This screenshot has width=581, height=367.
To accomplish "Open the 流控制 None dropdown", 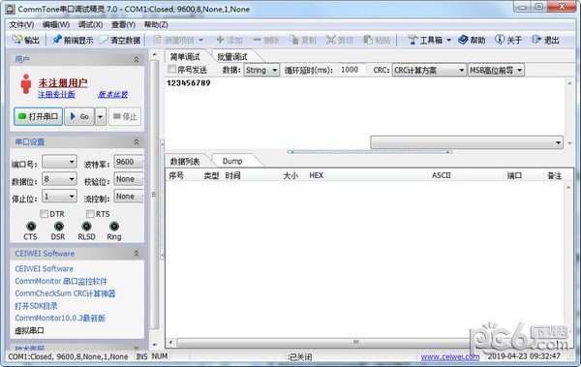I will [129, 197].
